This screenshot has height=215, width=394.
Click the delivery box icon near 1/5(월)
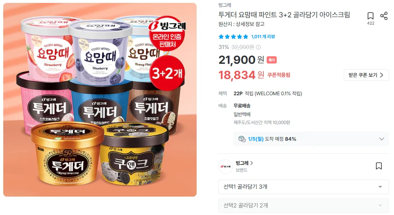(242, 139)
